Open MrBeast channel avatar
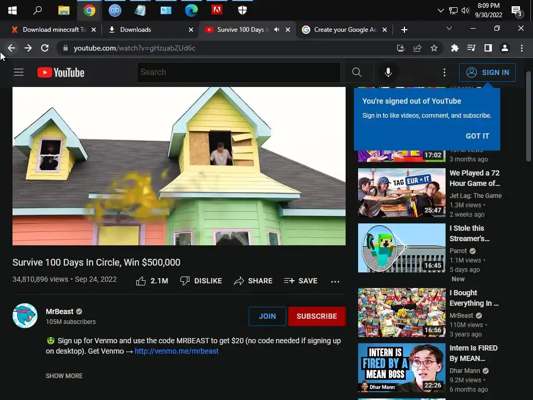The height and width of the screenshot is (400, 533). [x=25, y=316]
